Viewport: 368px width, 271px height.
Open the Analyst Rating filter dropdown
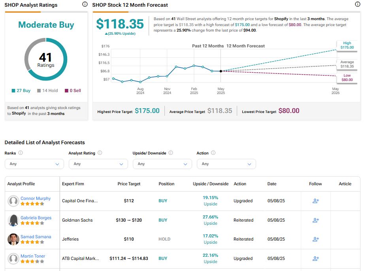click(x=98, y=164)
